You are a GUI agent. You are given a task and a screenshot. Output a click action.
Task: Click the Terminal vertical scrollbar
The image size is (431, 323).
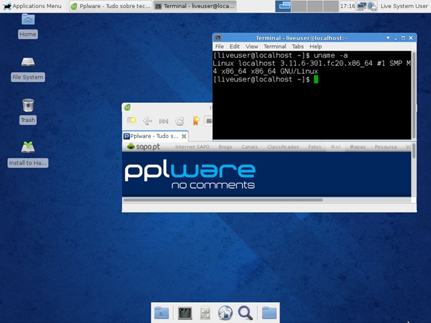(413, 94)
